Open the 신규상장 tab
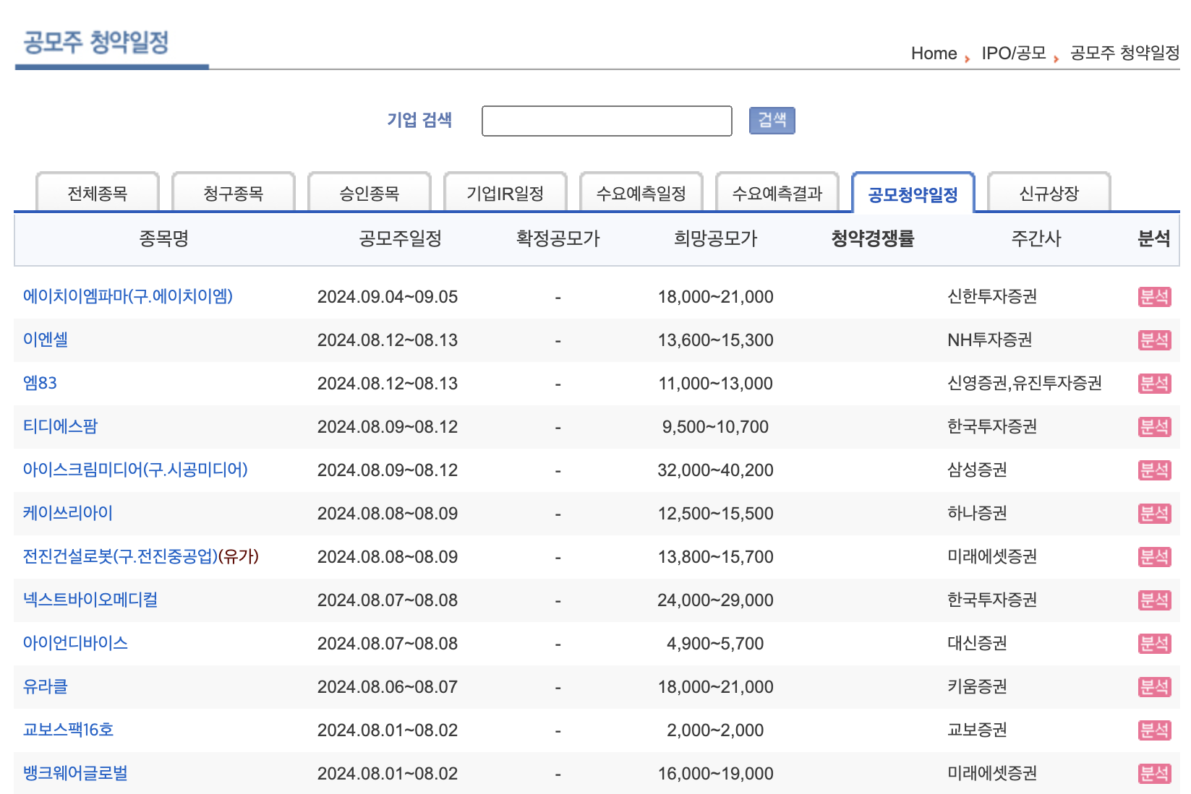Image resolution: width=1191 pixels, height=794 pixels. click(1049, 193)
